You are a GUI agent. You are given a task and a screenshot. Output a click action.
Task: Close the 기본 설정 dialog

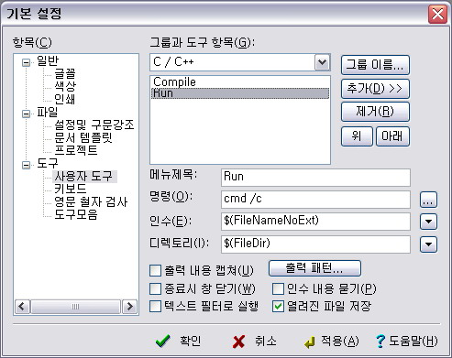437,14
